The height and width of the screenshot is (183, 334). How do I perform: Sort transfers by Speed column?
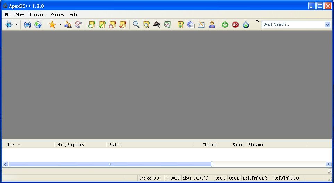232,145
